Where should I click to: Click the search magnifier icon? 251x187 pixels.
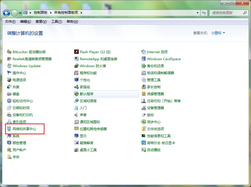point(245,13)
